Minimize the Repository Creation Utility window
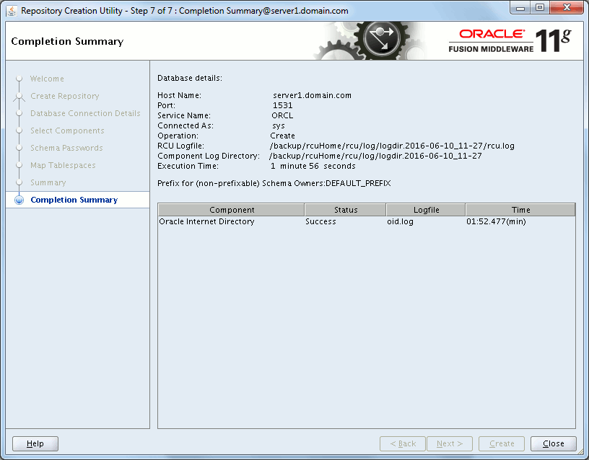Screen dimensions: 589x460 click(520, 8)
